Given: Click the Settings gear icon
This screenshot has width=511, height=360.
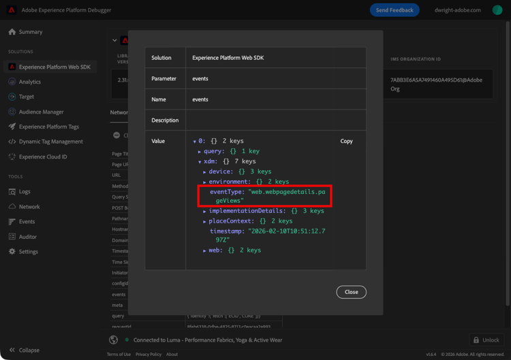Looking at the screenshot, I should pyautogui.click(x=12, y=252).
